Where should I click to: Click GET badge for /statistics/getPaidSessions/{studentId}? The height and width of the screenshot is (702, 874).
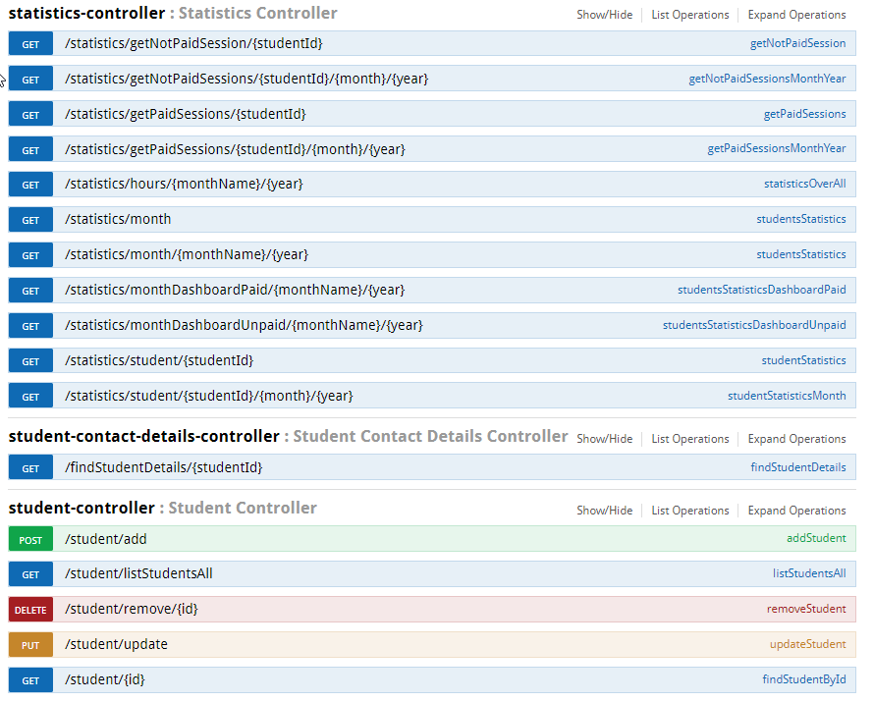[30, 115]
